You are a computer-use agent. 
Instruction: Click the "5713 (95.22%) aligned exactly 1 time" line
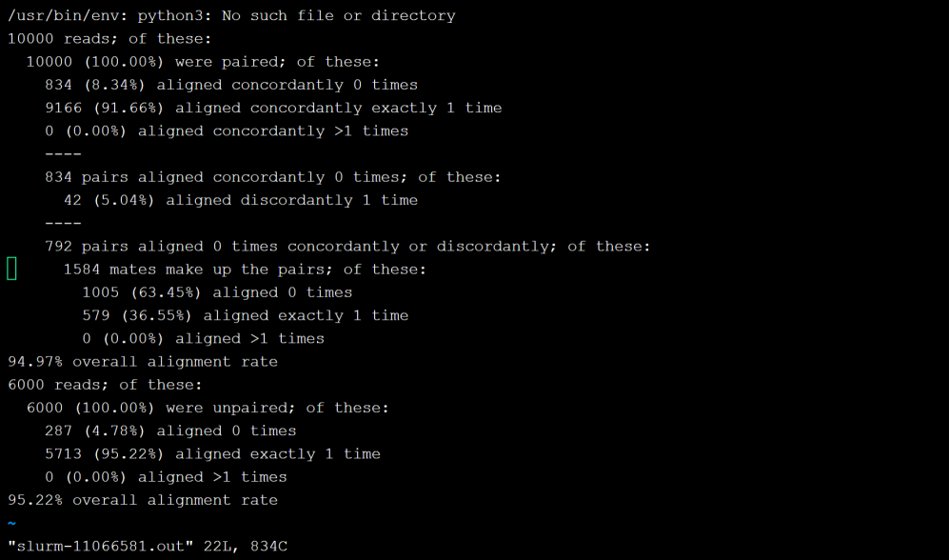click(x=212, y=454)
